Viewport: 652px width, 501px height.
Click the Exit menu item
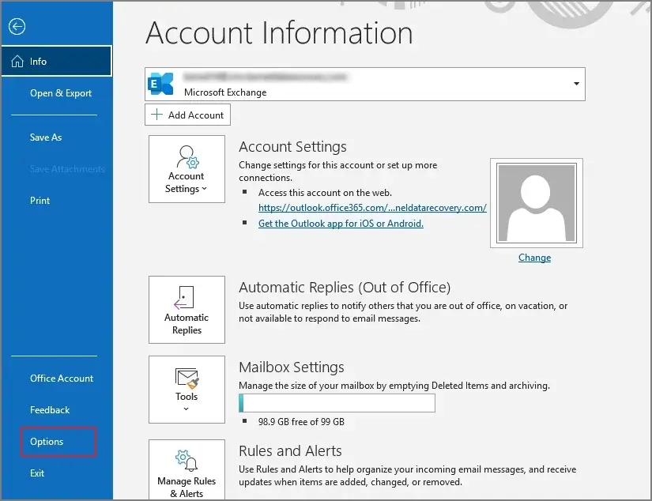[37, 473]
